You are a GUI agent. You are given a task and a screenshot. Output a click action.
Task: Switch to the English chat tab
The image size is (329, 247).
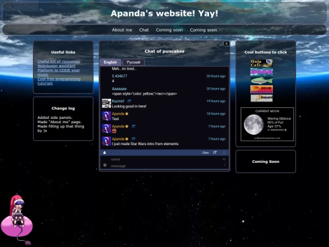110,62
